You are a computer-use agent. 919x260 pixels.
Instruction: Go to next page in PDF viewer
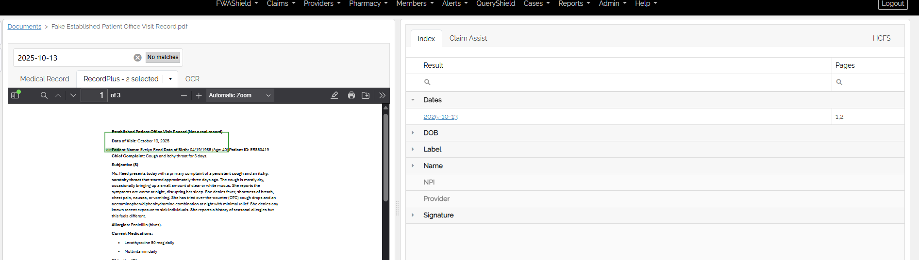point(73,95)
